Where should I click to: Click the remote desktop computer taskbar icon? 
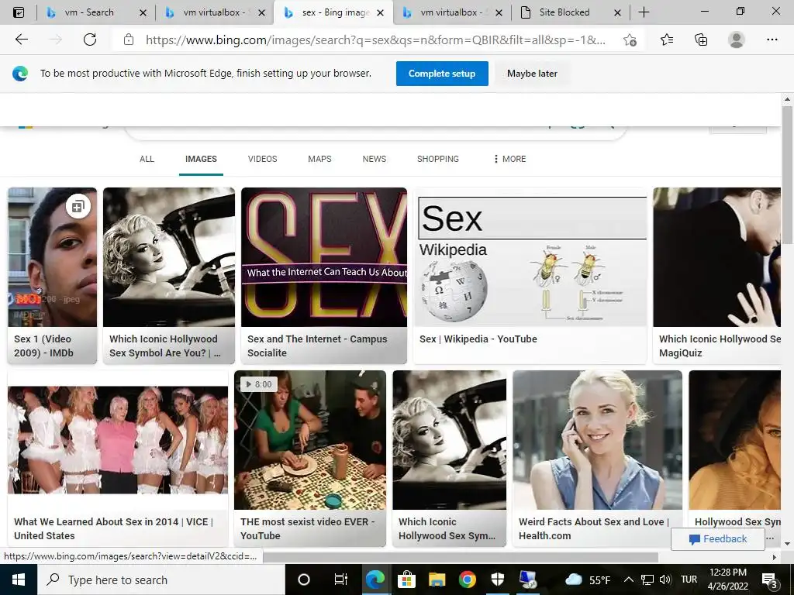[x=528, y=580]
